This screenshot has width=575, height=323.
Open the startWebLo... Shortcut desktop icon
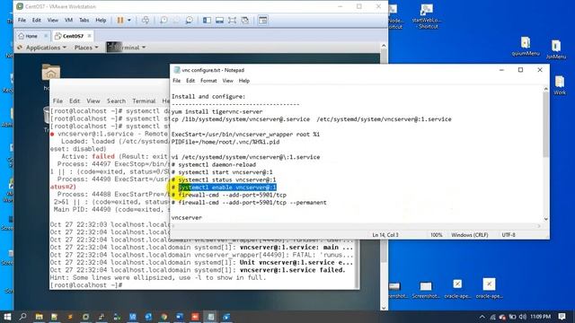tap(427, 16)
